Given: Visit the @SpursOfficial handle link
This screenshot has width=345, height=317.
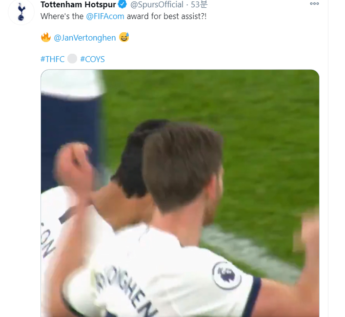Looking at the screenshot, I should coord(157,5).
